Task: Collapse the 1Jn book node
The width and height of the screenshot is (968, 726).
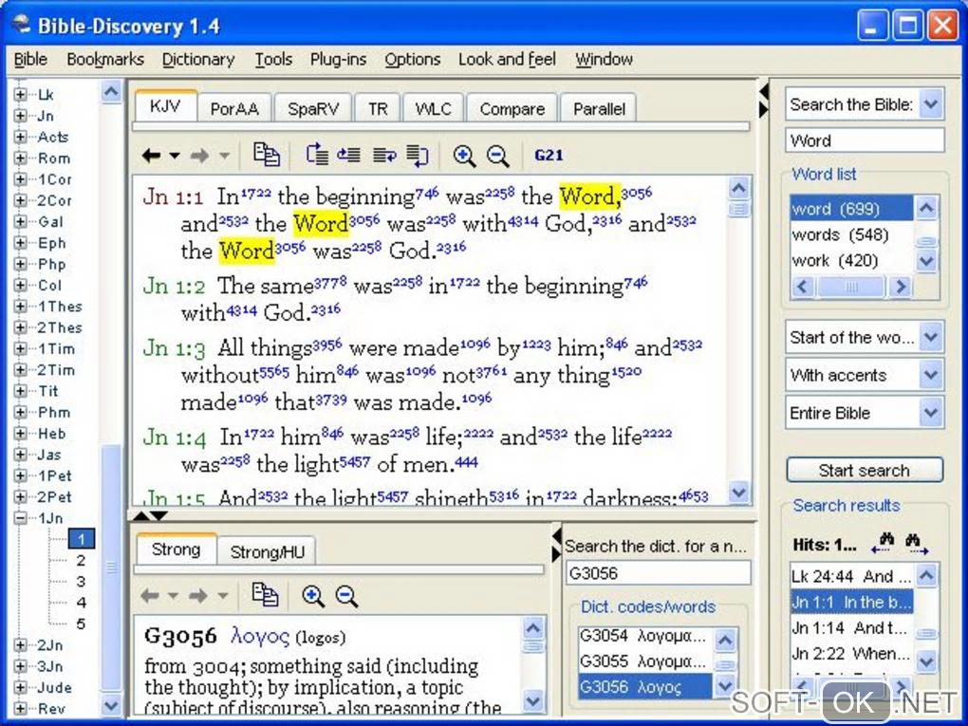Action: click(x=20, y=518)
